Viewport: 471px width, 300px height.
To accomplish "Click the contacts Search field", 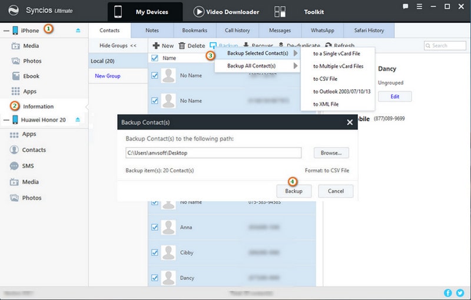I will (x=445, y=46).
